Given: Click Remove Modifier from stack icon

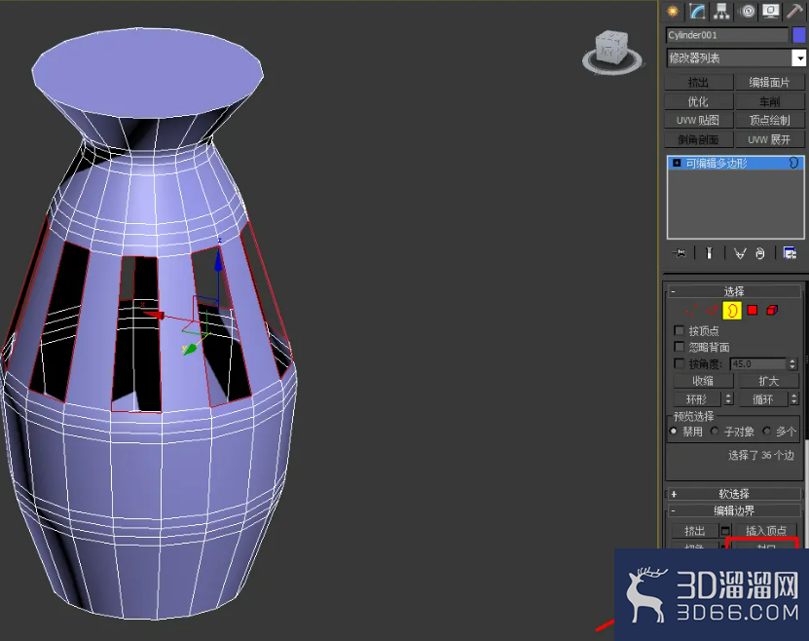Looking at the screenshot, I should (x=760, y=253).
